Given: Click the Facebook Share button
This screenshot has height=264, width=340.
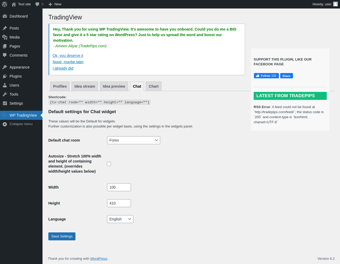Looking at the screenshot, I should [286, 76].
